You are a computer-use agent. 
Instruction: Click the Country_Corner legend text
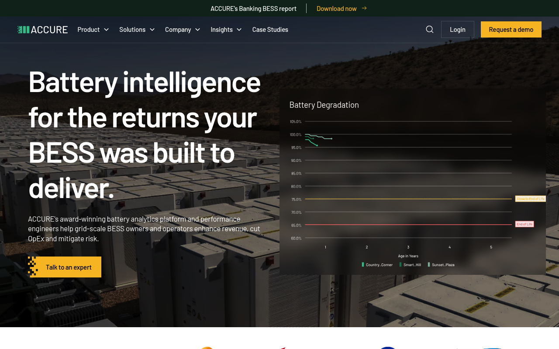tap(379, 265)
